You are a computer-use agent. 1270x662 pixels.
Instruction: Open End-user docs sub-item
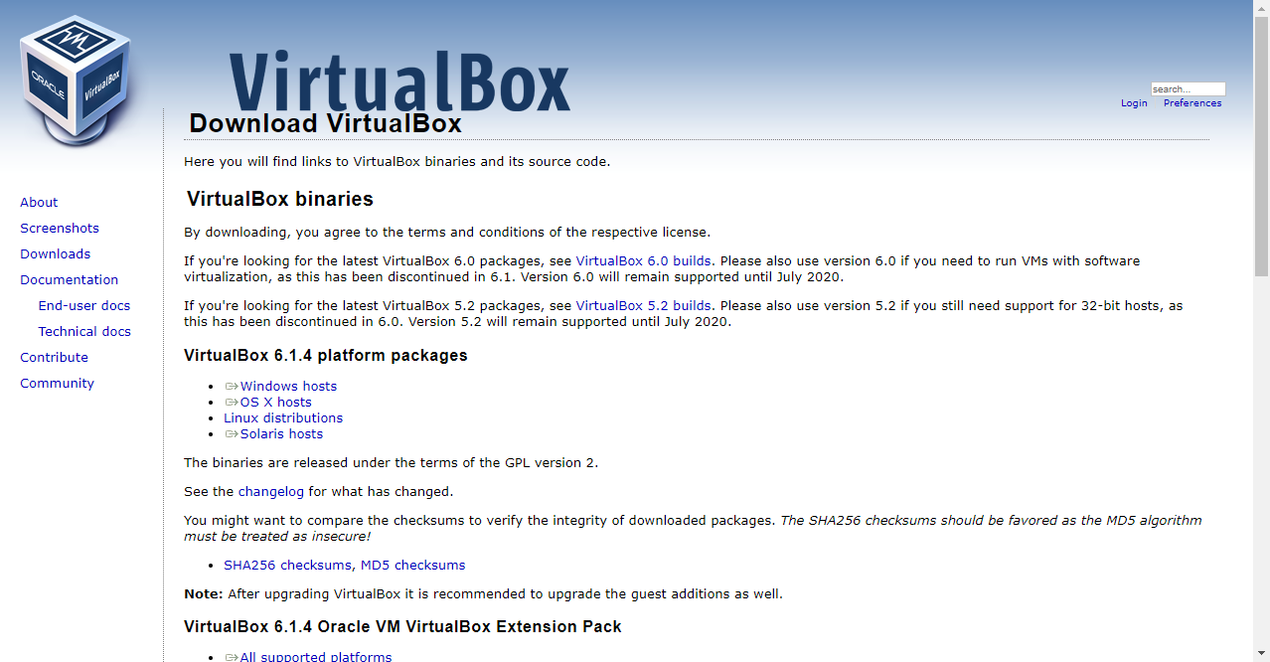(84, 305)
